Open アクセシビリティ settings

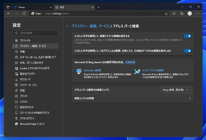pyautogui.click(x=35, y=118)
